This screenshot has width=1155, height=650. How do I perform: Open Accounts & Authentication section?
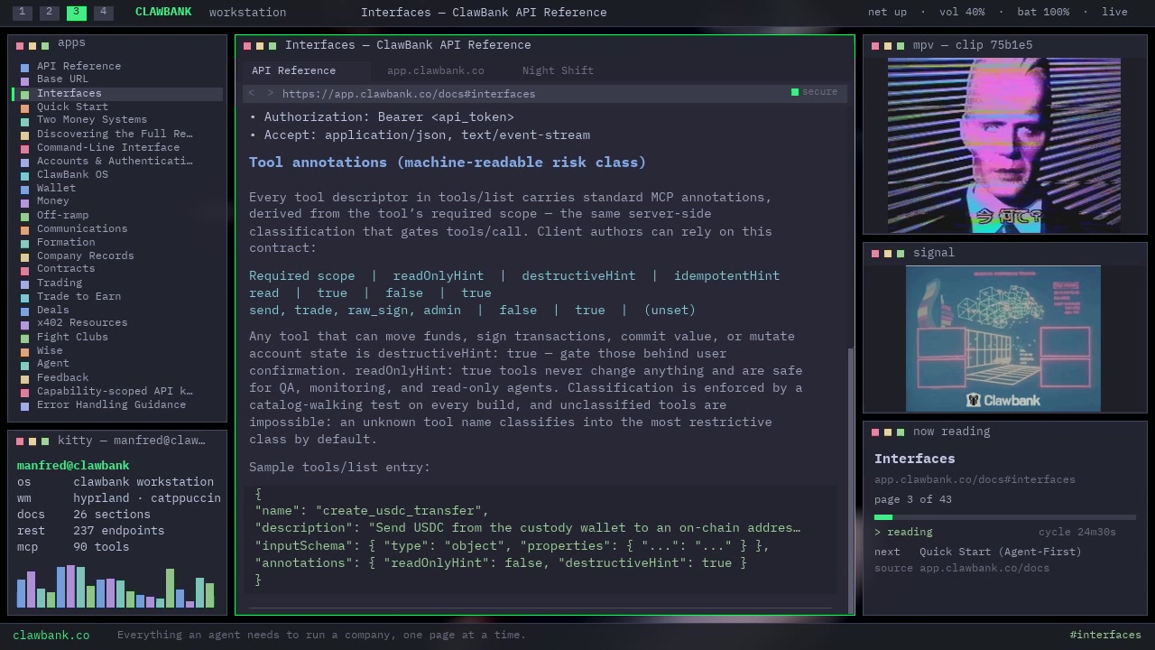pyautogui.click(x=115, y=161)
